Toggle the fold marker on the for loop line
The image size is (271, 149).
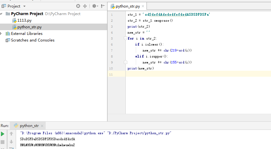point(125,38)
